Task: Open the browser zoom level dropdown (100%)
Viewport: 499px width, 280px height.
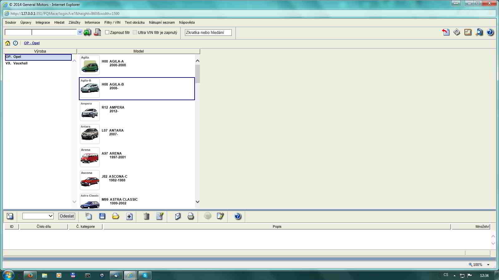Action: 488,265
